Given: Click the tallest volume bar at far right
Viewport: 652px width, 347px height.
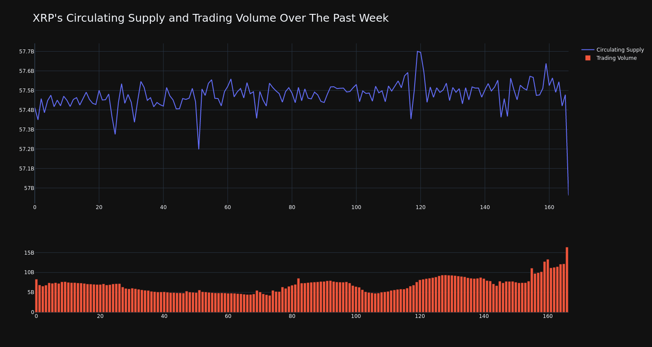Looking at the screenshot, I should (567, 280).
